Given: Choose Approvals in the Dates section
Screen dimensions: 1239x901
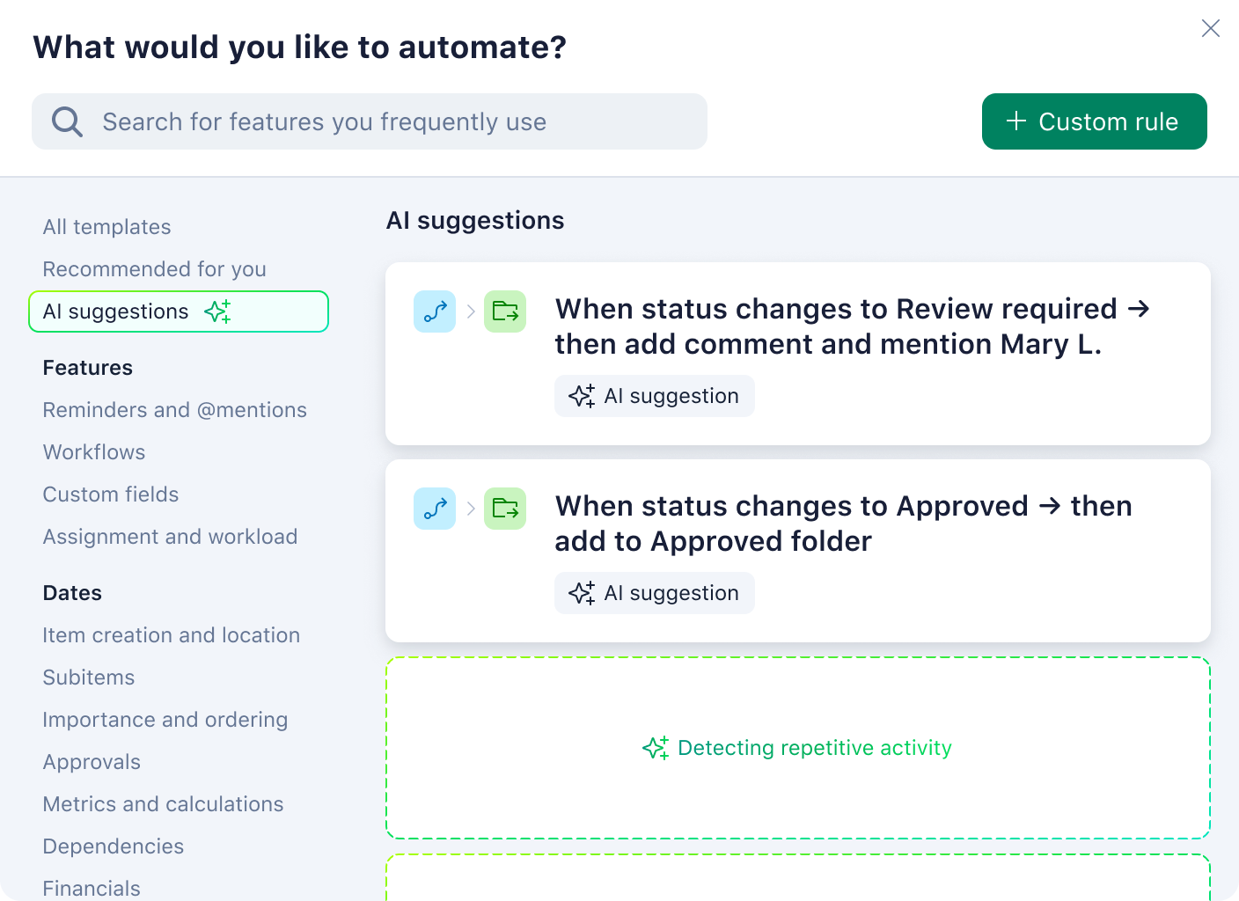Looking at the screenshot, I should tap(92, 761).
